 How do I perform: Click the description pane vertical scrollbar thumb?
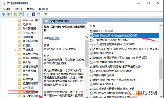tap(87, 53)
